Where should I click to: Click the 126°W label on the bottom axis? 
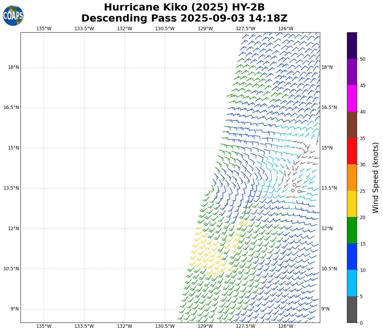[x=286, y=326]
